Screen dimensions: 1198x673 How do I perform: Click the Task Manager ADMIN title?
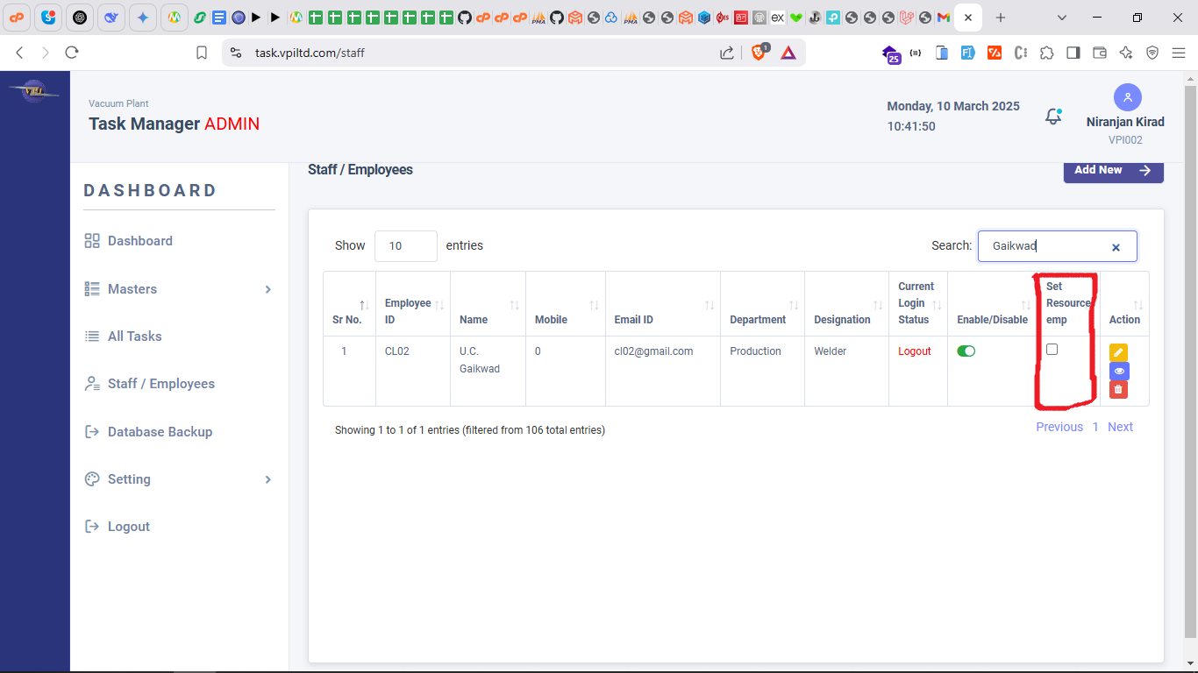click(x=174, y=124)
